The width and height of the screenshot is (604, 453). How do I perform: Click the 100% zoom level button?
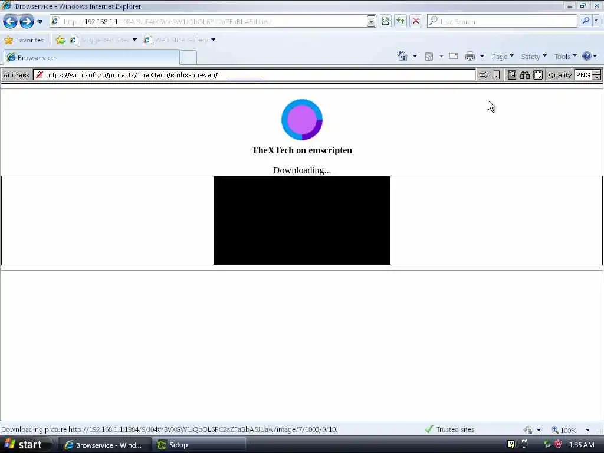pyautogui.click(x=564, y=430)
